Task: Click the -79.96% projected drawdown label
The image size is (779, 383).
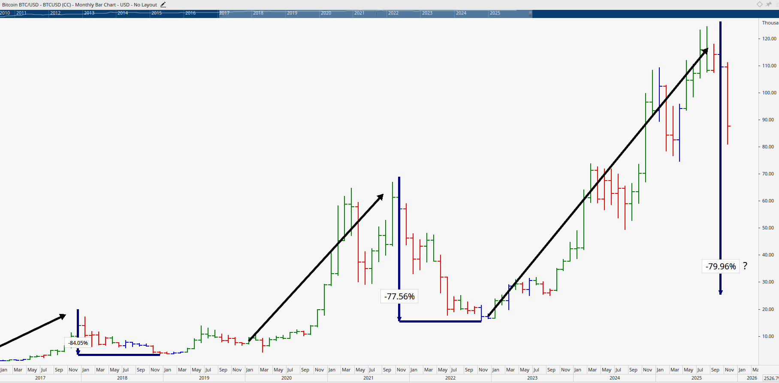Action: 721,266
